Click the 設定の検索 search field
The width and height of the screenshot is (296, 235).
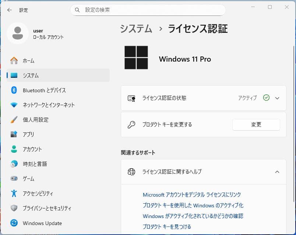pyautogui.click(x=147, y=10)
